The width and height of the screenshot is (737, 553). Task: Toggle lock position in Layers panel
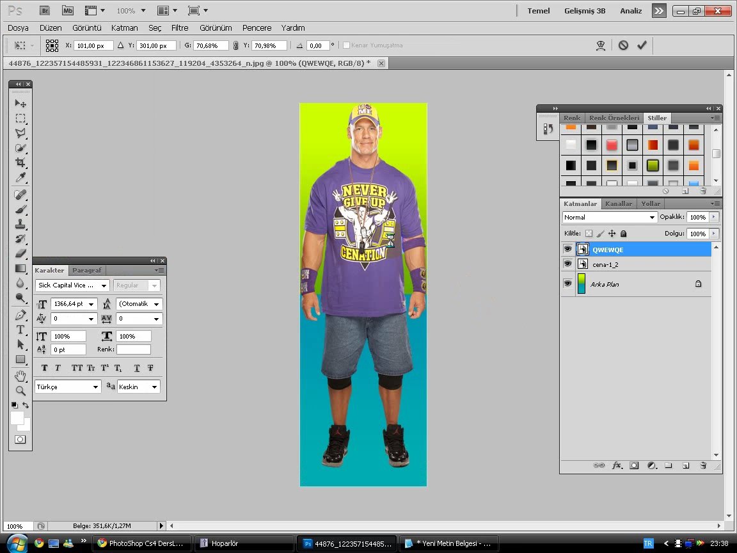click(x=612, y=233)
